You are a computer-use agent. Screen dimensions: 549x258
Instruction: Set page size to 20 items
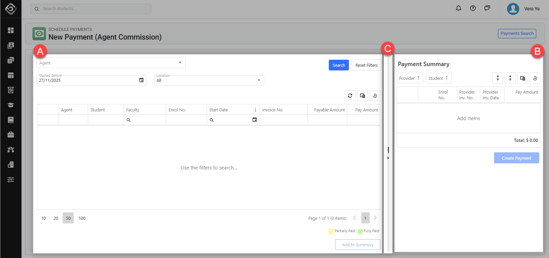click(x=56, y=218)
